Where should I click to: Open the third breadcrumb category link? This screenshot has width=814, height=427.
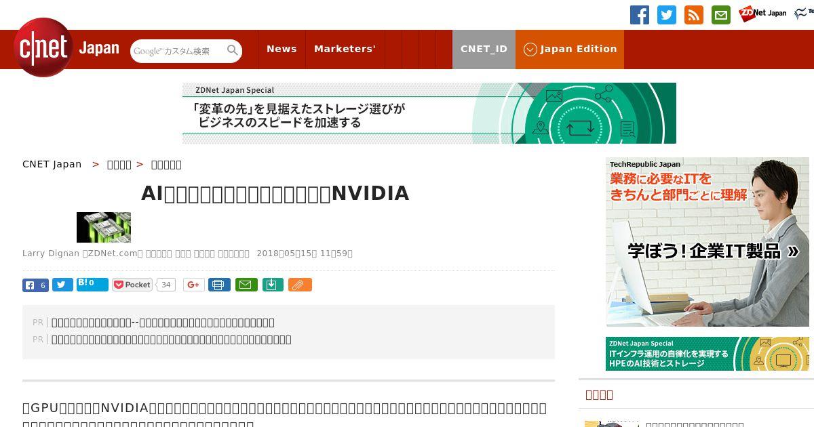pyautogui.click(x=166, y=164)
